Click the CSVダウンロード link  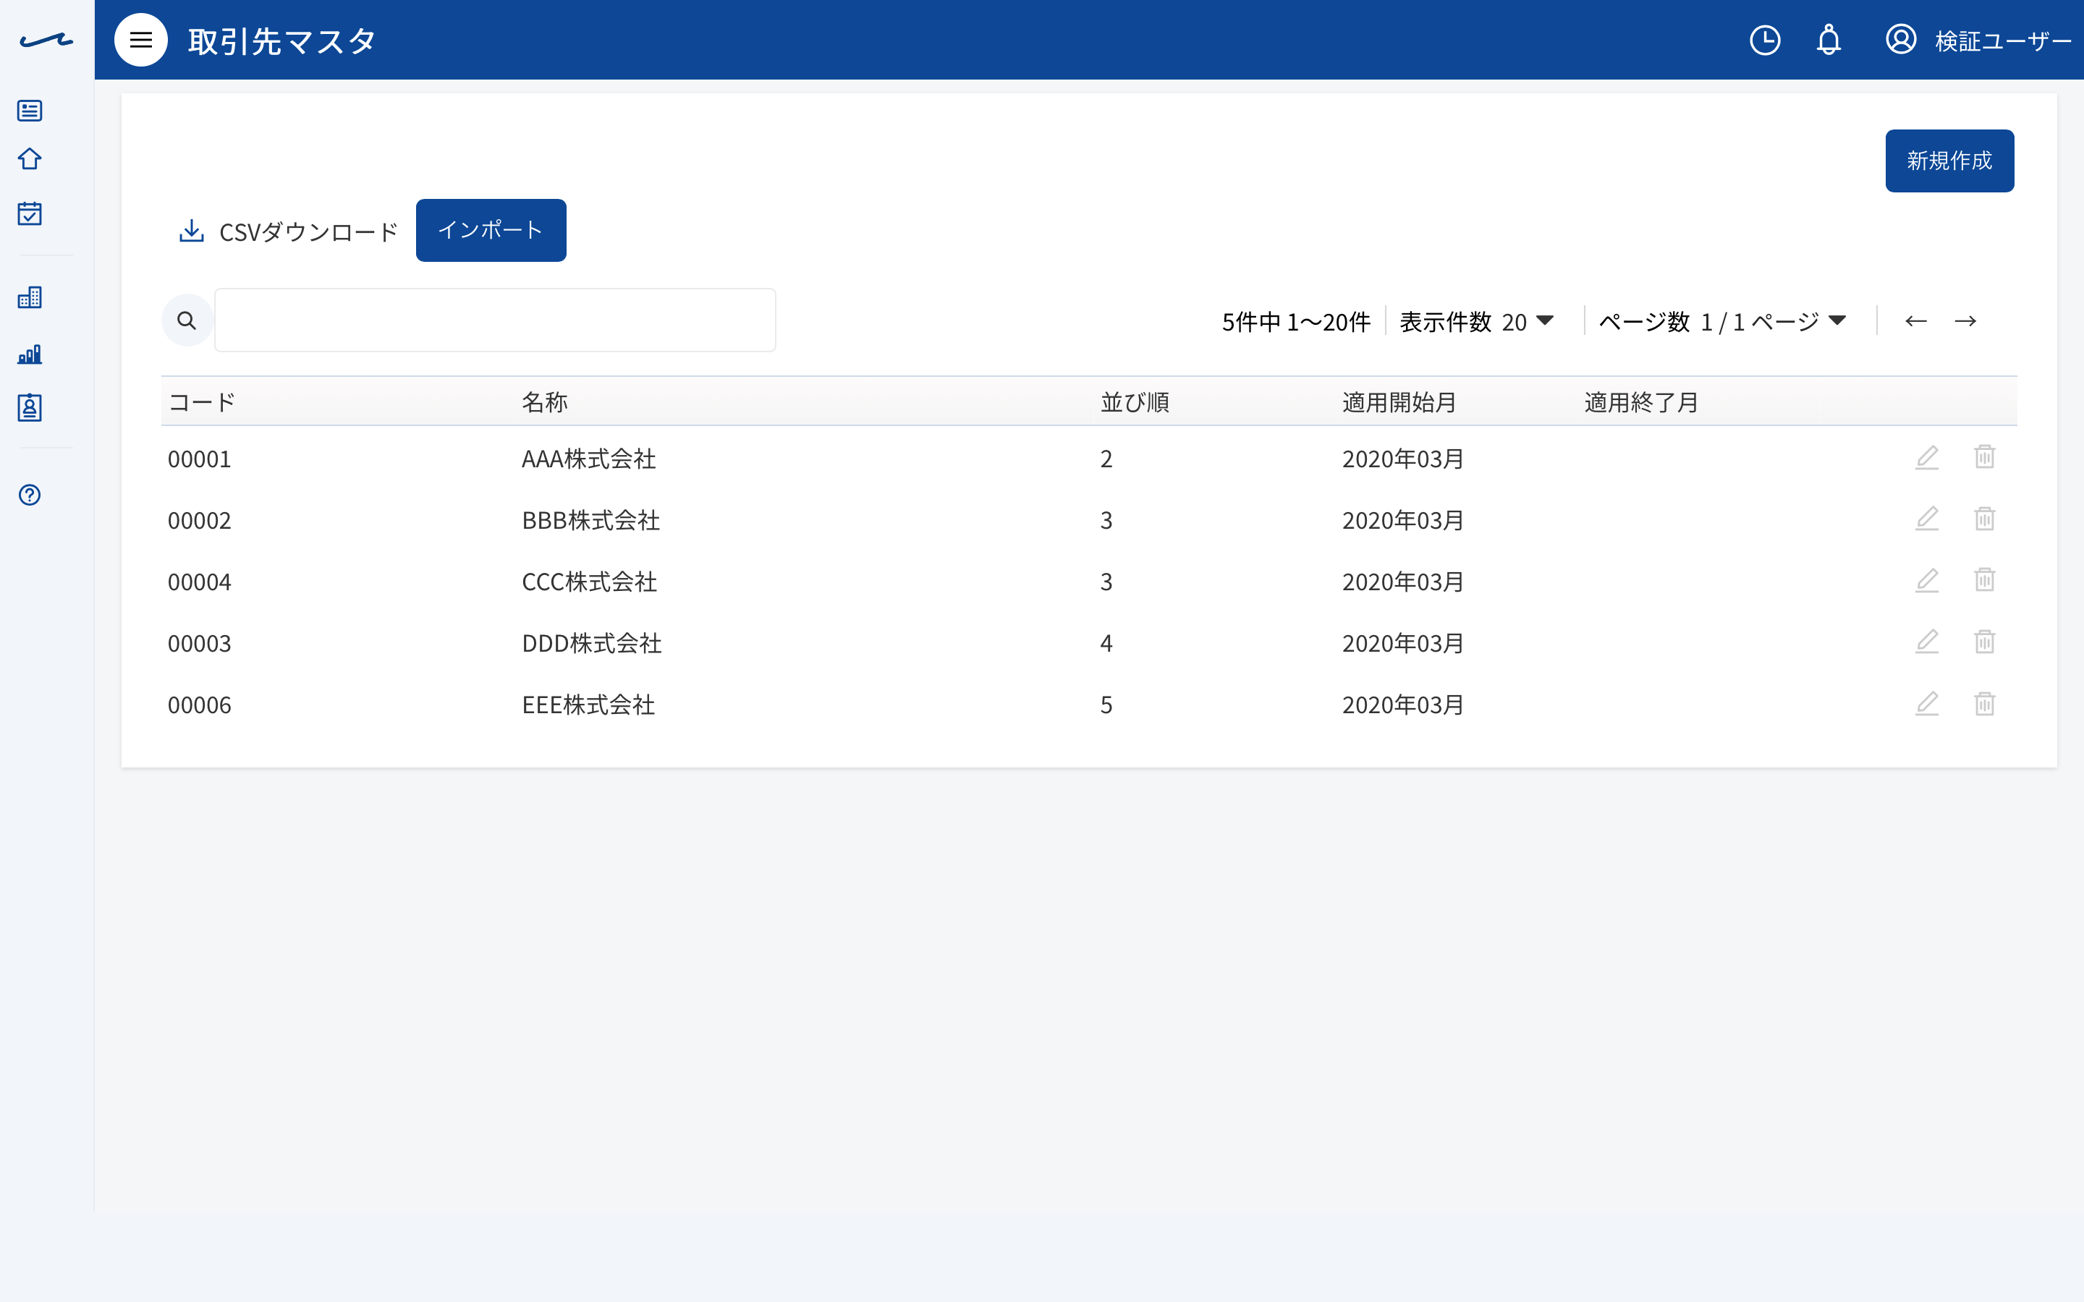[308, 231]
